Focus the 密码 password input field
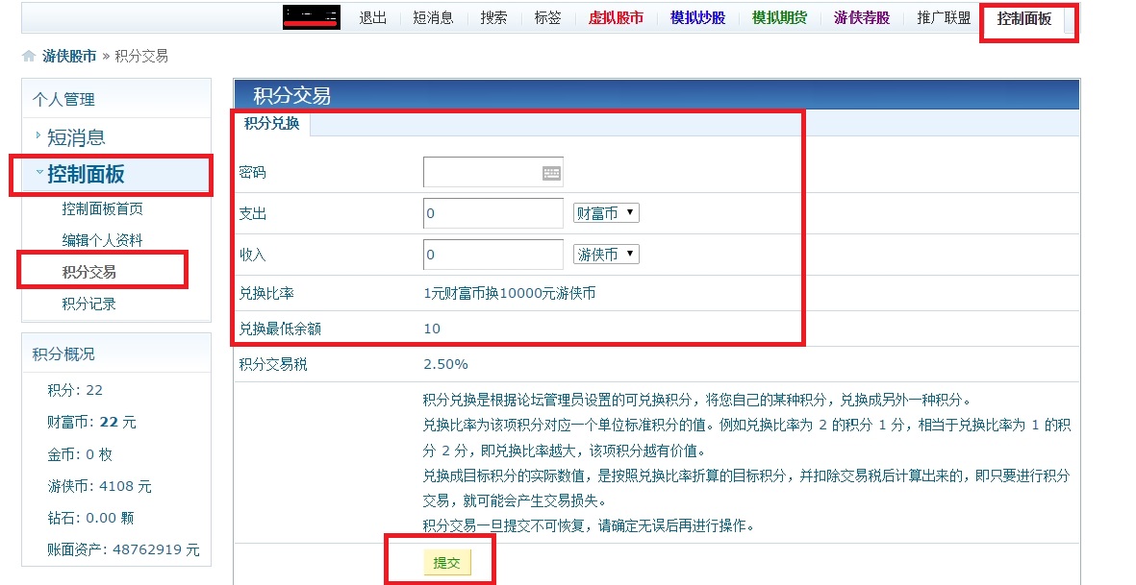 click(x=481, y=173)
